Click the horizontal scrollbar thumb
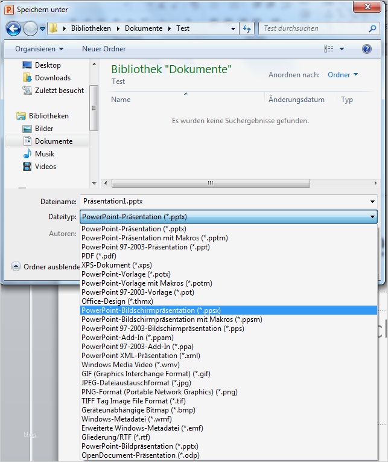Screen dimensions: 388x462 coord(211,183)
